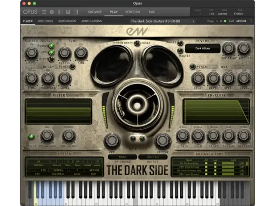
Task: Toggle the left sidebar panel icon
Action: (60, 12)
